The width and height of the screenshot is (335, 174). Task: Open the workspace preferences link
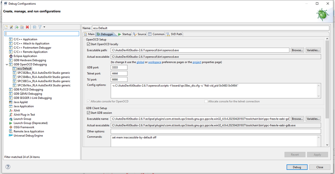155,62
